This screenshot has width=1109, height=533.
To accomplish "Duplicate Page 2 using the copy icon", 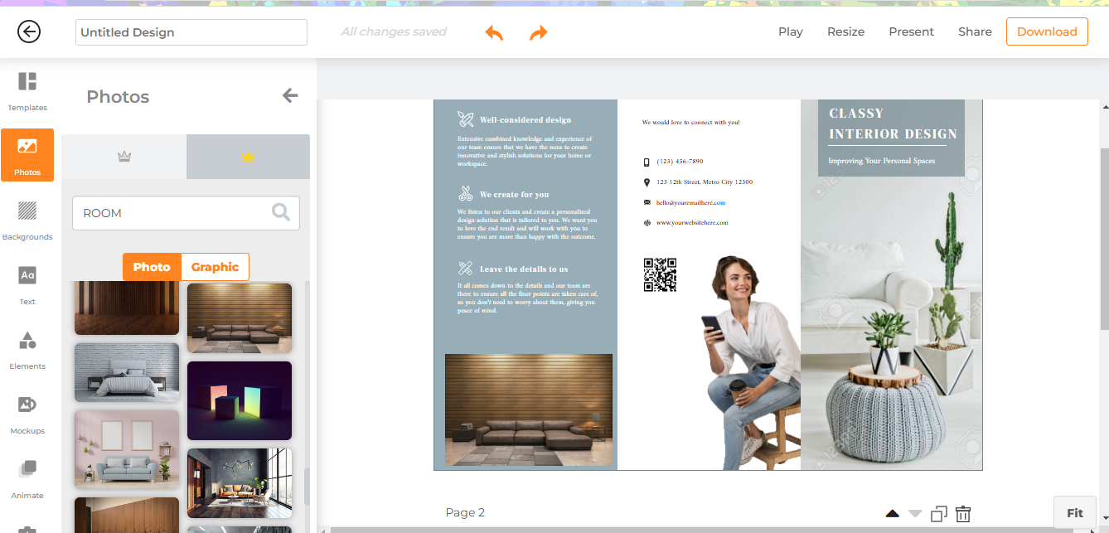I will pos(937,513).
